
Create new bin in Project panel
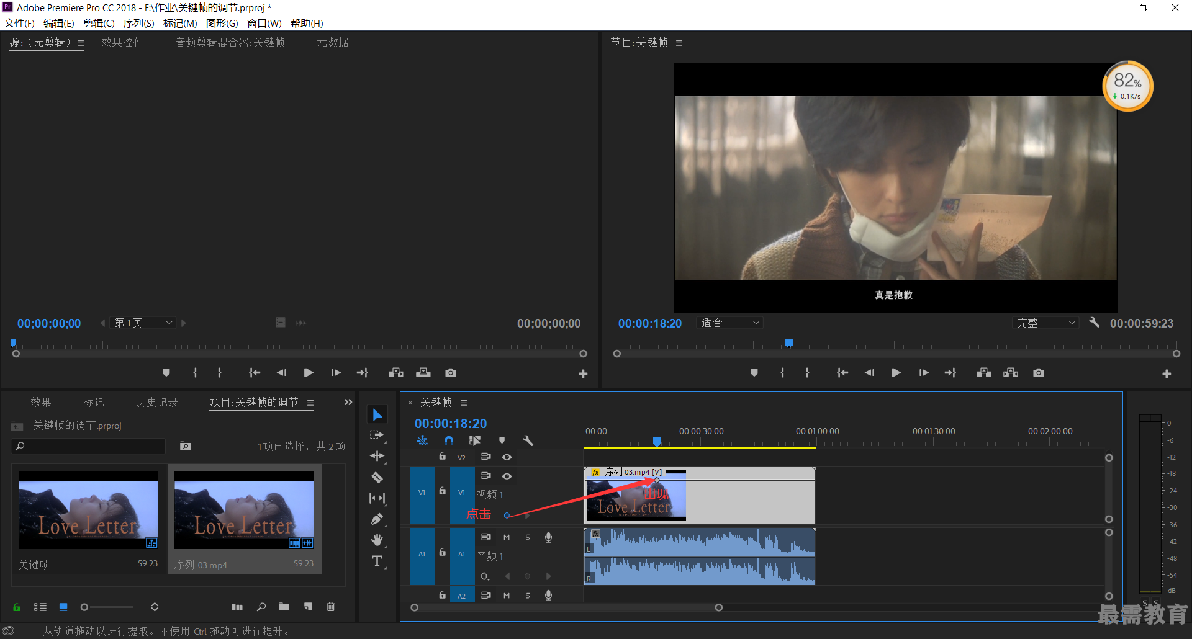[284, 607]
